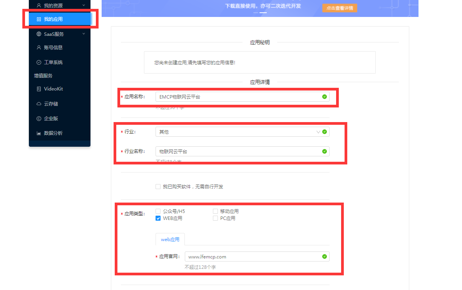Click the check-circle icon beside 工单系统
This screenshot has width=462, height=290.
coord(38,62)
